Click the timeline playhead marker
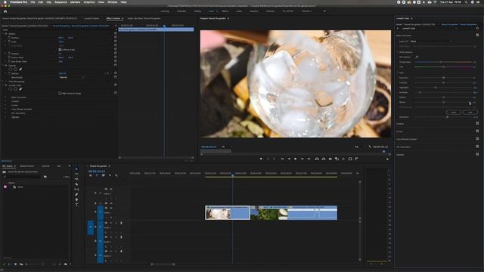Viewport: 484px width, 272px height. (233, 175)
